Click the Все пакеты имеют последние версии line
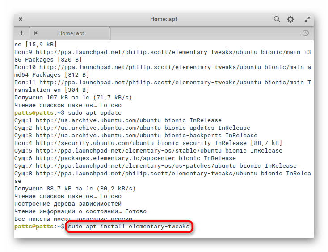328x252 pixels. (x=75, y=219)
